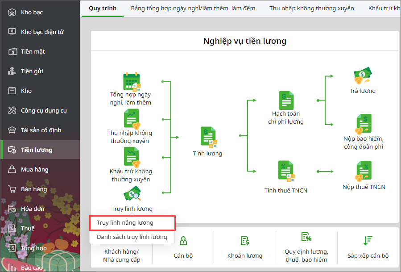Open Khấu trừ không thường xuyên icon

click(132, 157)
